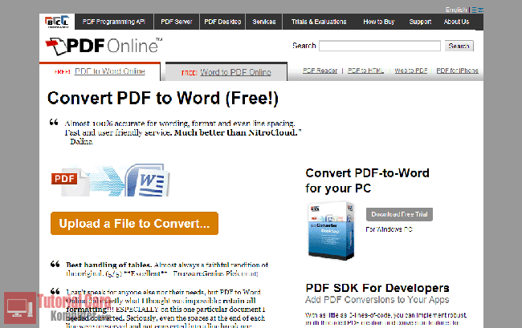Click the Search button
This screenshot has height=328, width=522.
pos(459,46)
